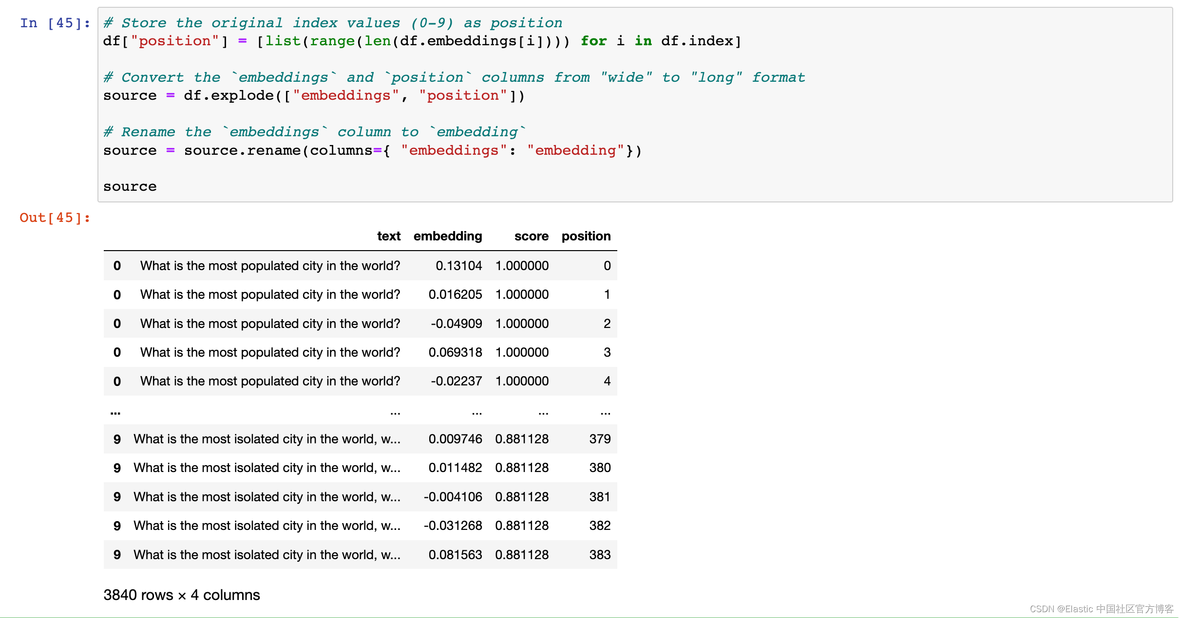This screenshot has height=618, width=1181.
Task: Click the 'score' column header
Action: click(x=531, y=236)
